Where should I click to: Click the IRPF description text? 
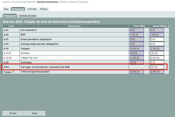pos(23,35)
